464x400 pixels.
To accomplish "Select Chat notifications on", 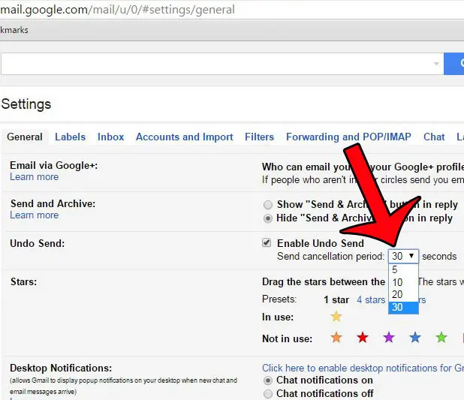I will (268, 380).
